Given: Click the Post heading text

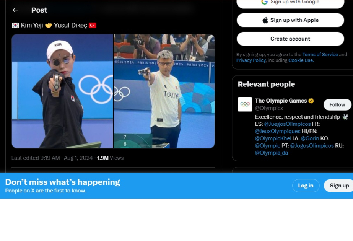Looking at the screenshot, I should click(39, 10).
